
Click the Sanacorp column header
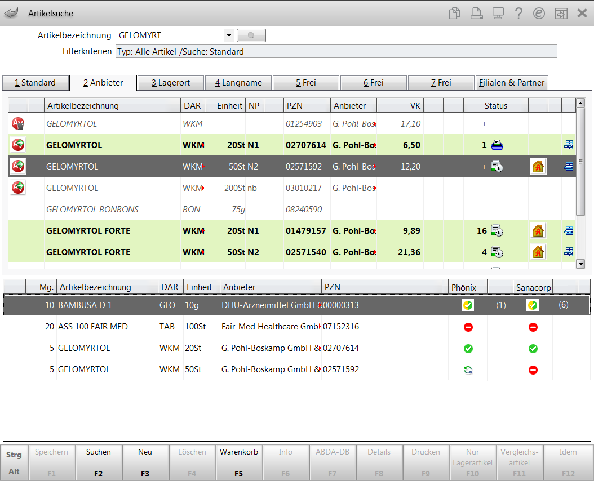[533, 287]
